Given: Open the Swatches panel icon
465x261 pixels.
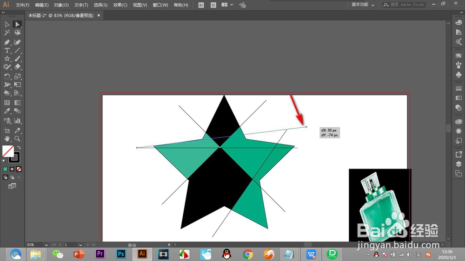Looking at the screenshot, I should click(x=458, y=55).
